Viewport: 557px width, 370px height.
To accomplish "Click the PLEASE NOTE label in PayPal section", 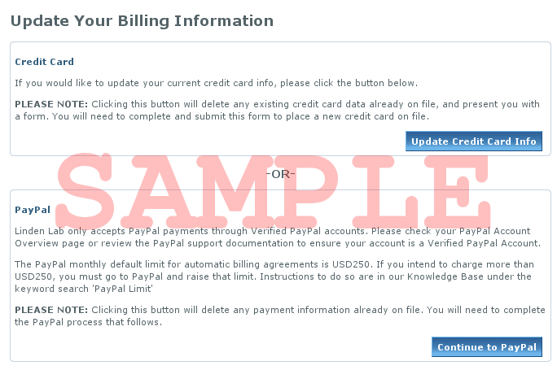I will pos(51,310).
